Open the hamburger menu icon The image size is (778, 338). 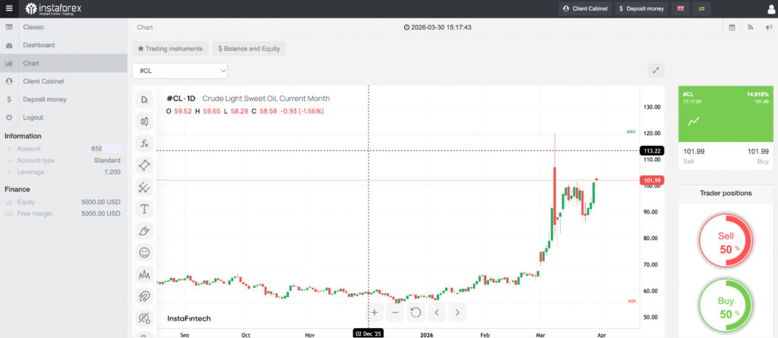point(9,8)
